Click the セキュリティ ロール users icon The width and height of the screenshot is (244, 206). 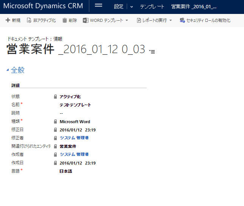(182, 20)
